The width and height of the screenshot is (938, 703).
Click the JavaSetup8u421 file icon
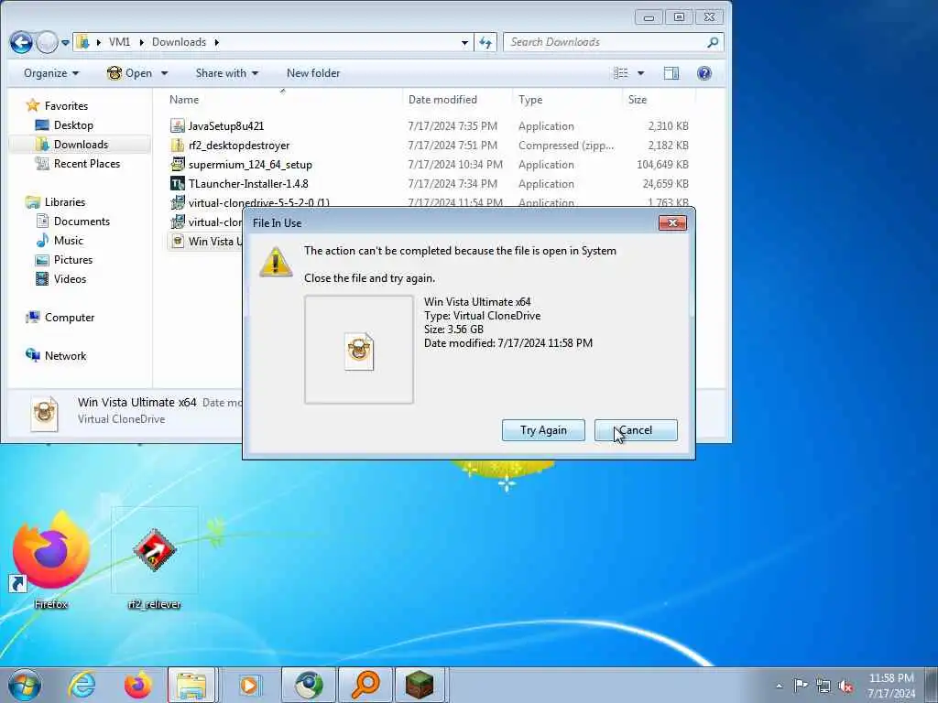click(177, 125)
